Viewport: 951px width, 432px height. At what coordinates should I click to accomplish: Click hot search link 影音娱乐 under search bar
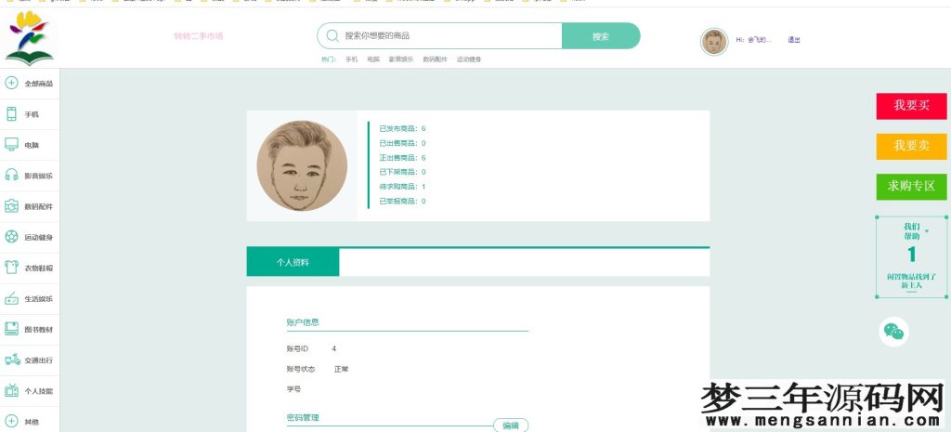[401, 59]
